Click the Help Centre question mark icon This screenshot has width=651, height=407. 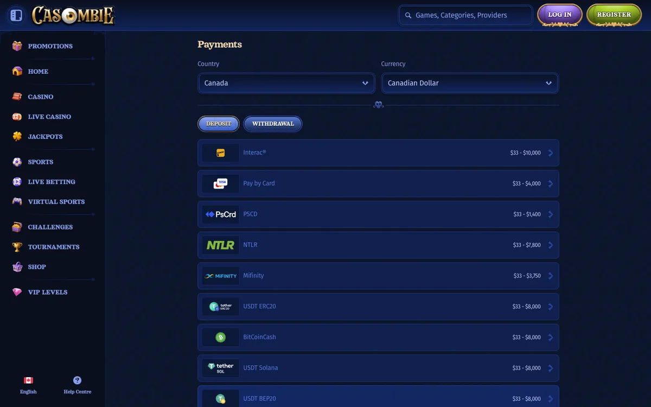[x=77, y=380]
